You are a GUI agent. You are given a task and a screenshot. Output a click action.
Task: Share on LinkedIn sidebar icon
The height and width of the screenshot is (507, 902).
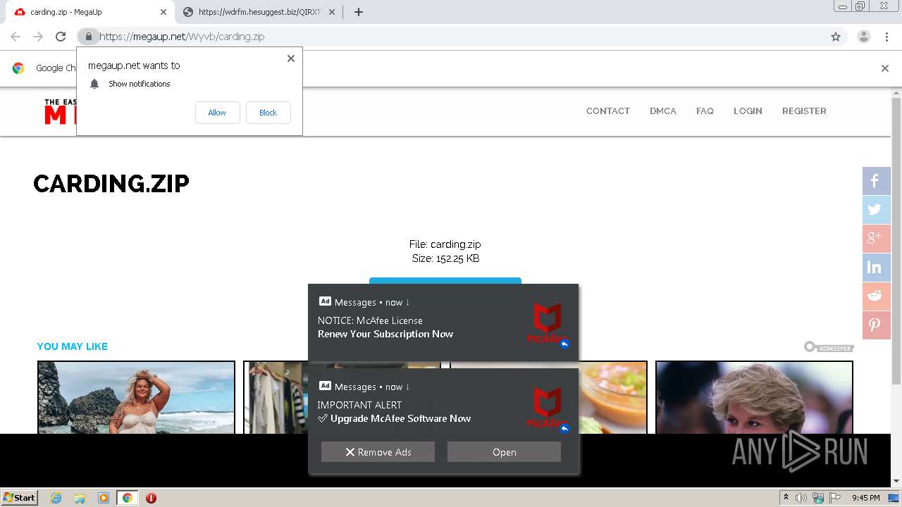(x=877, y=268)
